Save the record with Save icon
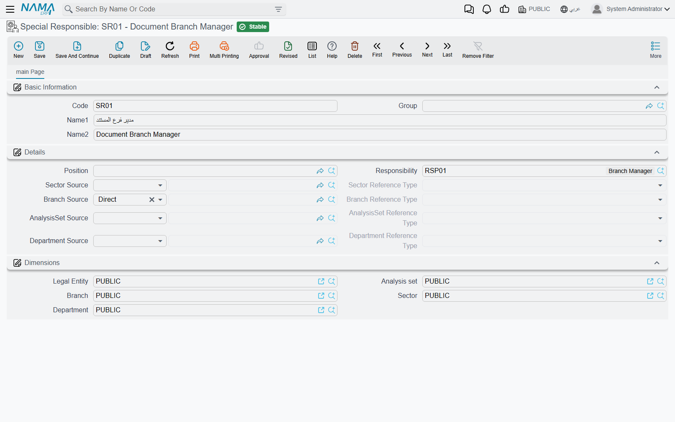The height and width of the screenshot is (422, 675). click(x=40, y=50)
